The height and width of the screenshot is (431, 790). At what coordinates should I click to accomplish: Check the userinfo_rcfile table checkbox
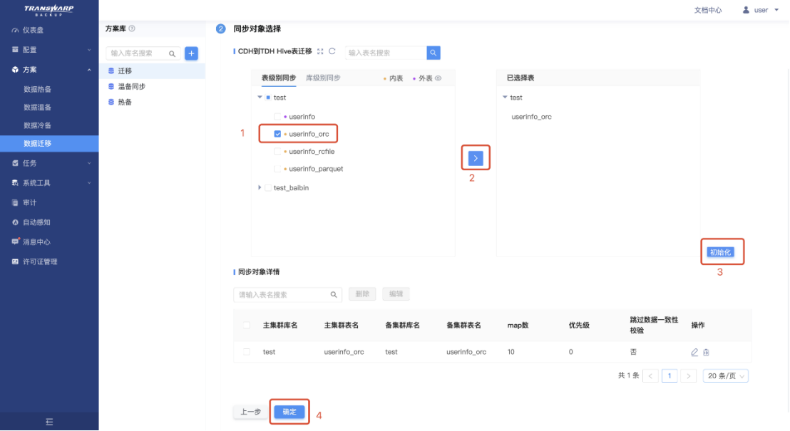[x=277, y=152]
